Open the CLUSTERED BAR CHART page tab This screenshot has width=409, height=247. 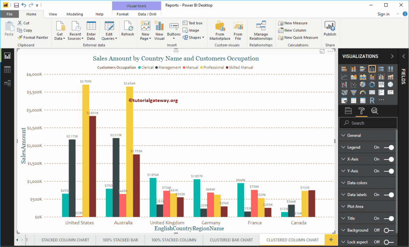point(232,239)
